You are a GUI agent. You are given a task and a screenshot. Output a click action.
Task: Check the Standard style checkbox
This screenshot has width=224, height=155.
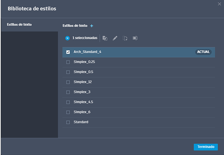tap(68, 122)
